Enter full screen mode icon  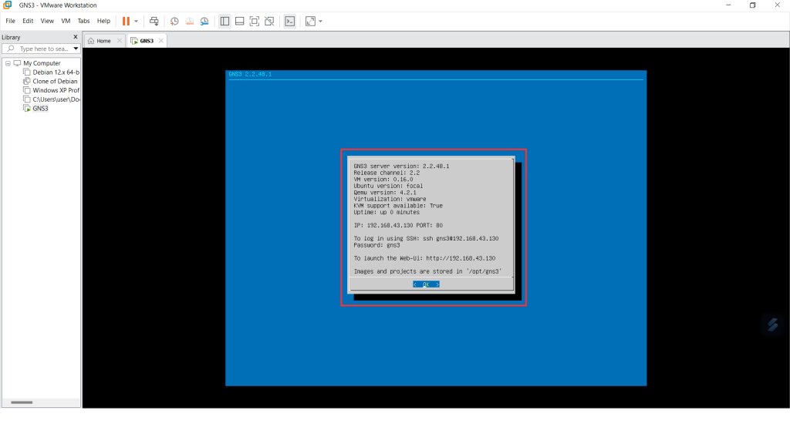click(254, 21)
